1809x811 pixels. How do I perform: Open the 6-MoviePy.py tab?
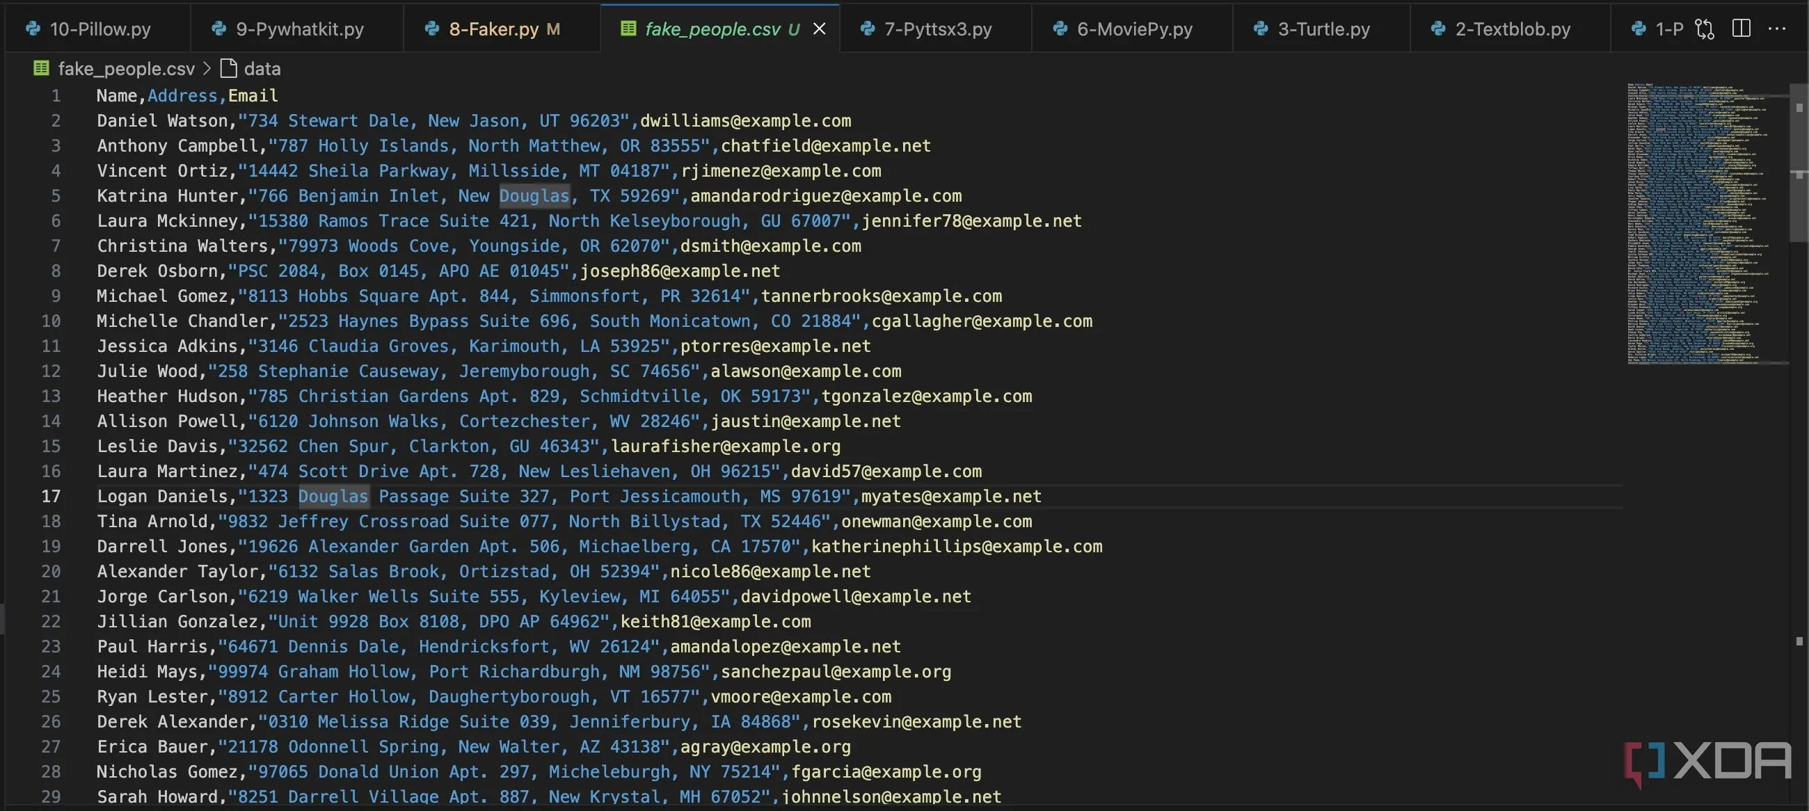[1132, 29]
